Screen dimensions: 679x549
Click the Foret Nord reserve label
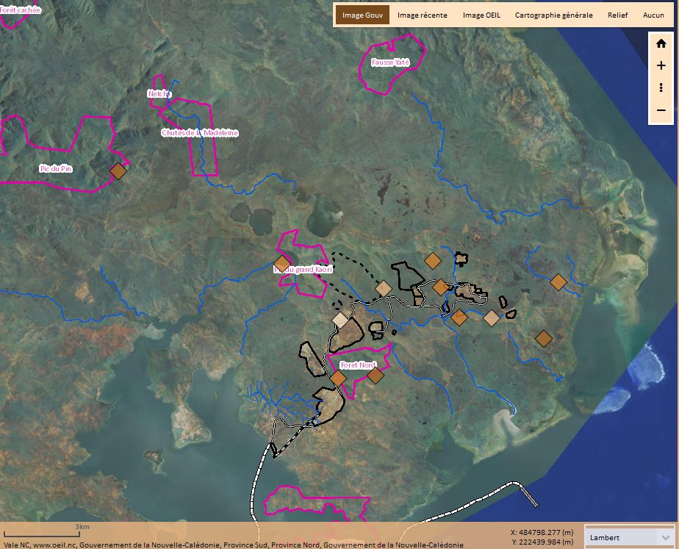coord(358,365)
